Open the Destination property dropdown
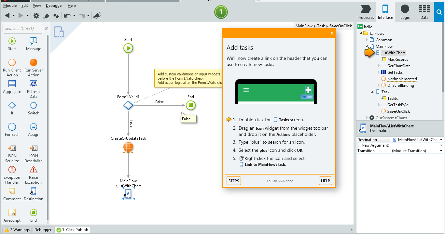This screenshot has height=234, width=445. tap(441, 140)
